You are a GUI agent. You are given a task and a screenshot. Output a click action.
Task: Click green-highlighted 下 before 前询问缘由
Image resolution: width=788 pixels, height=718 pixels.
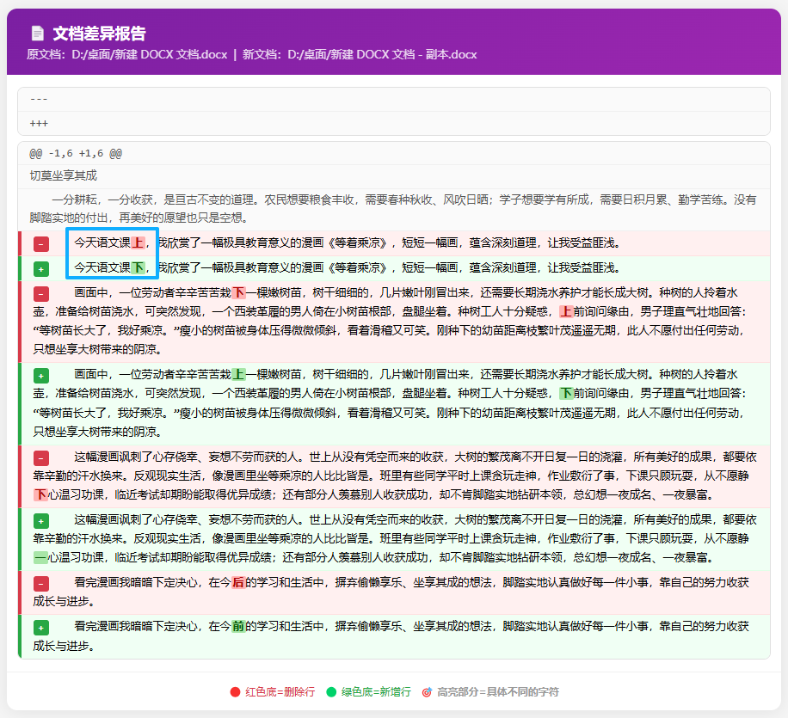click(x=566, y=394)
